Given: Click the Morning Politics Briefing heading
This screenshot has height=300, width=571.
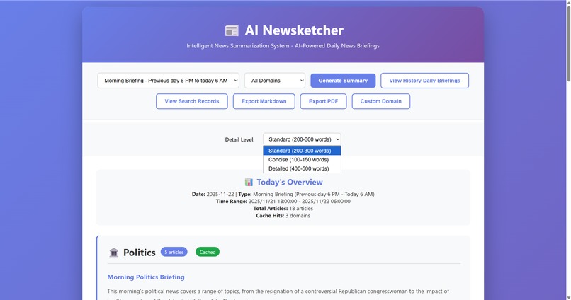Looking at the screenshot, I should [146, 277].
